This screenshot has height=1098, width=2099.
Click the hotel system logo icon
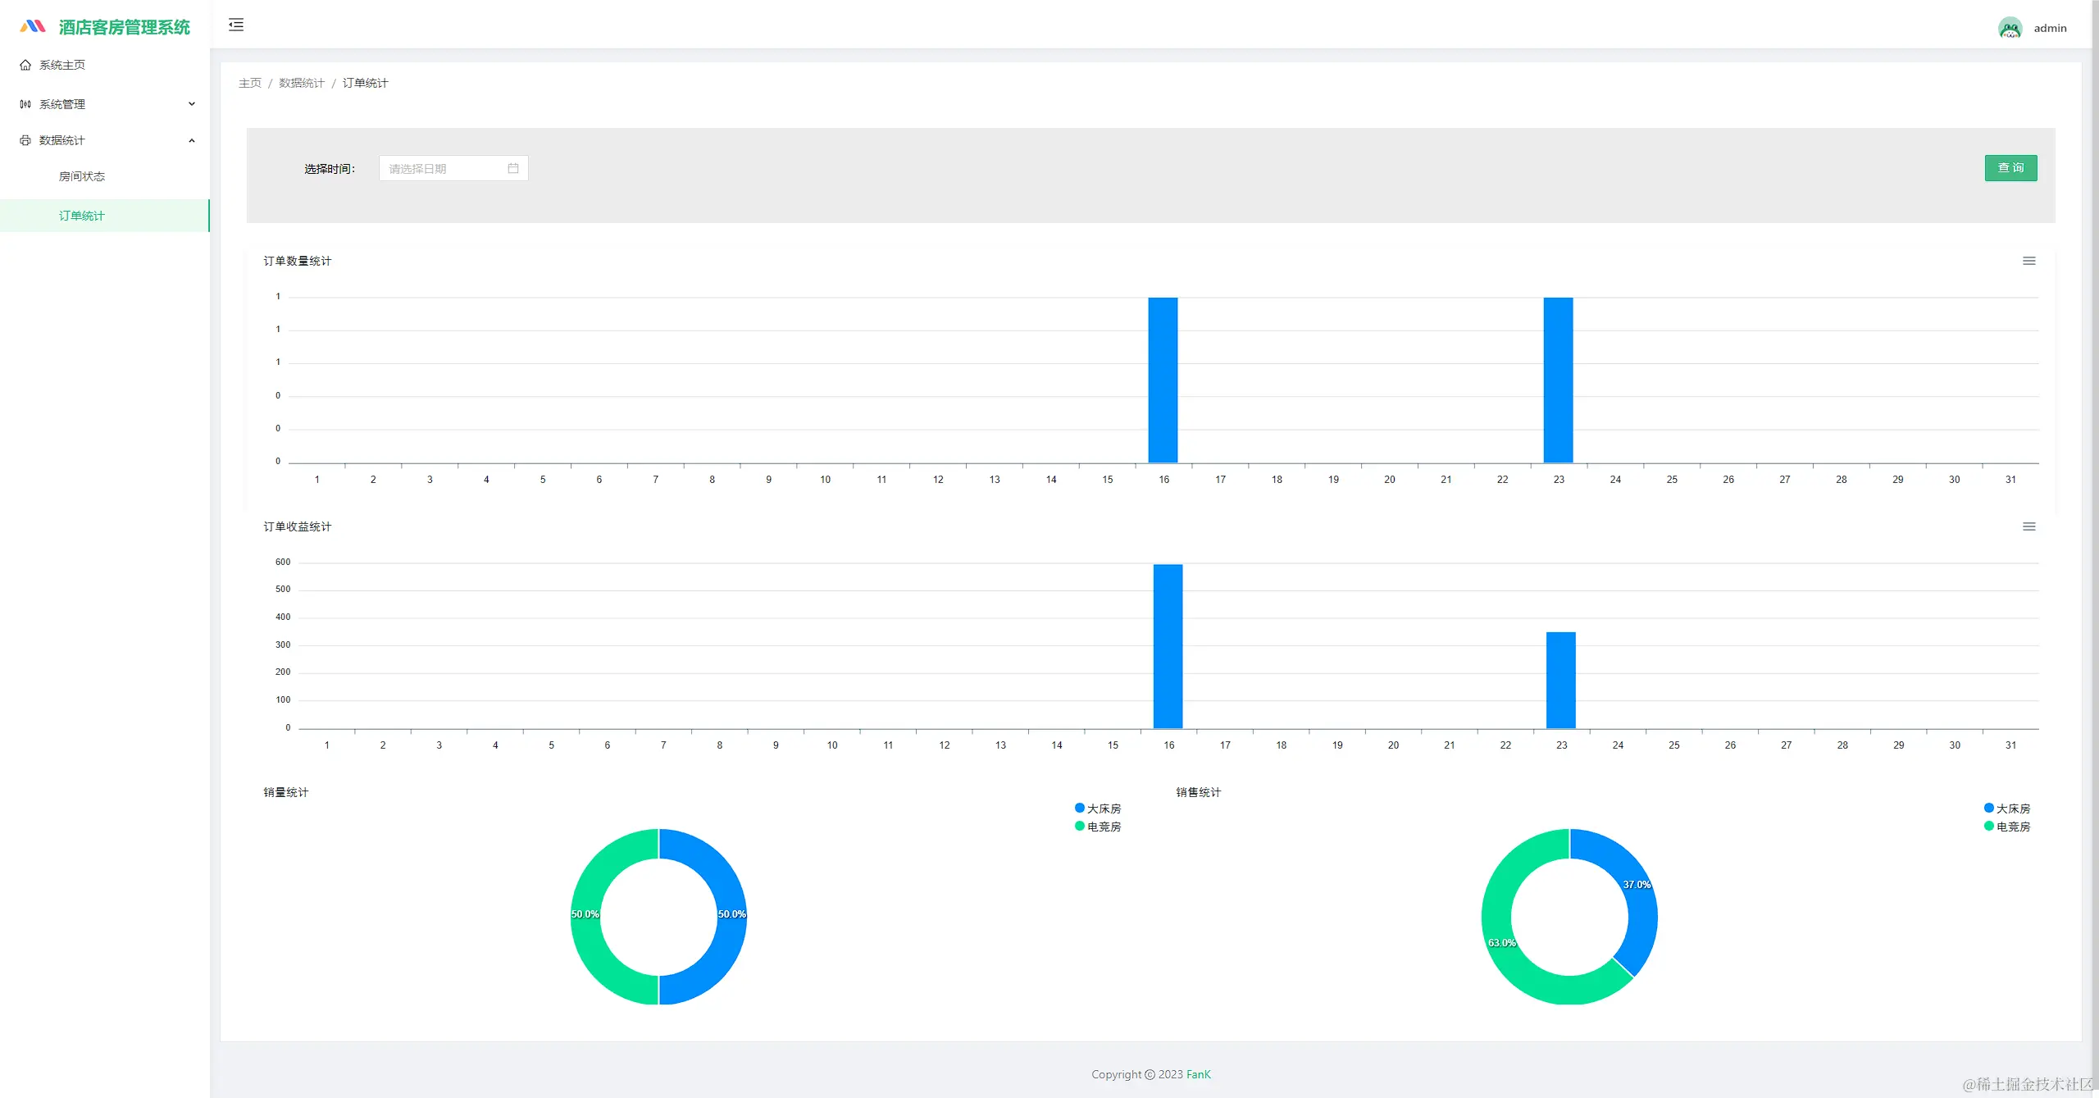click(x=33, y=26)
